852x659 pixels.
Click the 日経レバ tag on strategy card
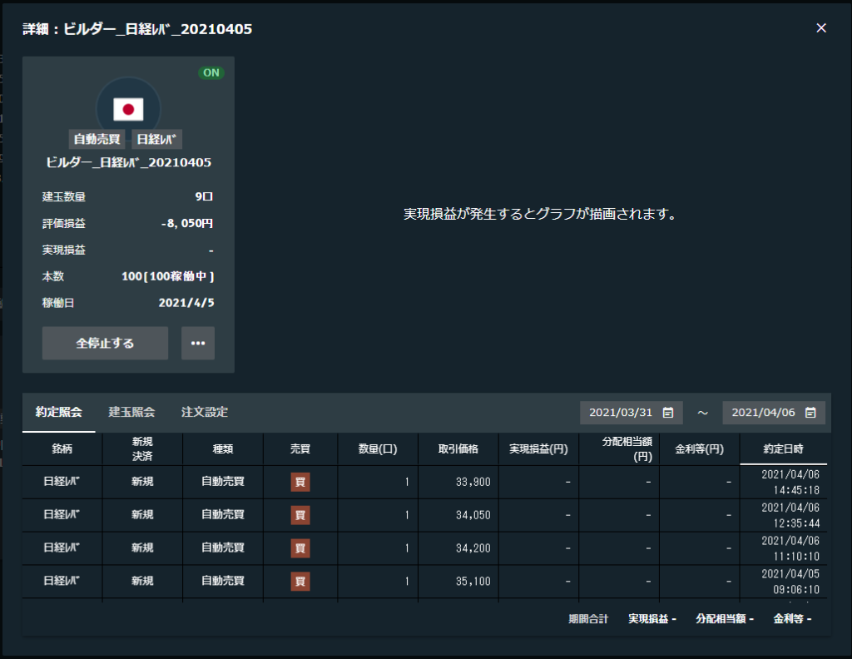point(156,139)
